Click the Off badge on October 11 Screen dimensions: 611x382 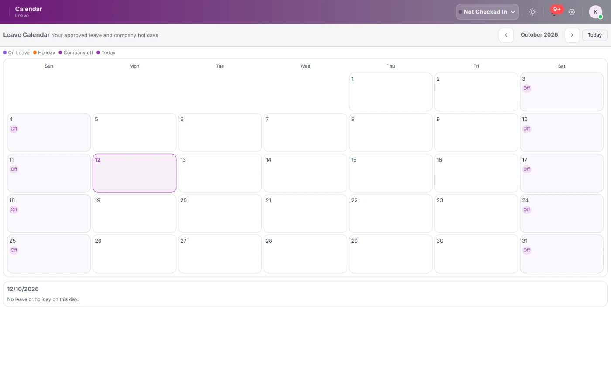click(x=14, y=169)
